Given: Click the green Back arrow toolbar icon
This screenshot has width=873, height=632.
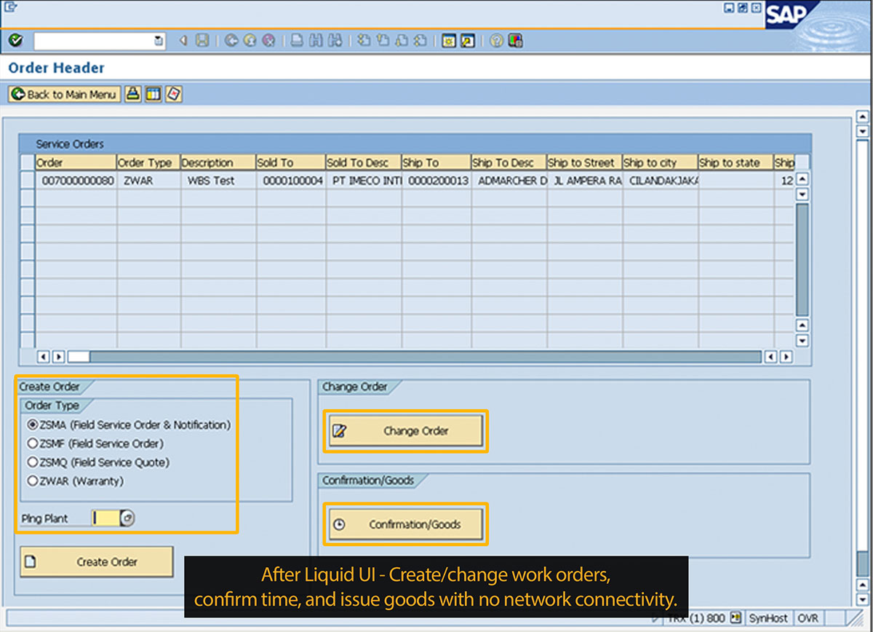Looking at the screenshot, I should click(x=231, y=41).
